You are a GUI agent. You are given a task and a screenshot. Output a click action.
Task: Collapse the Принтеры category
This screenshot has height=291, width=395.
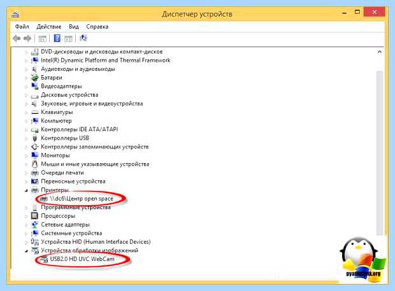click(26, 190)
